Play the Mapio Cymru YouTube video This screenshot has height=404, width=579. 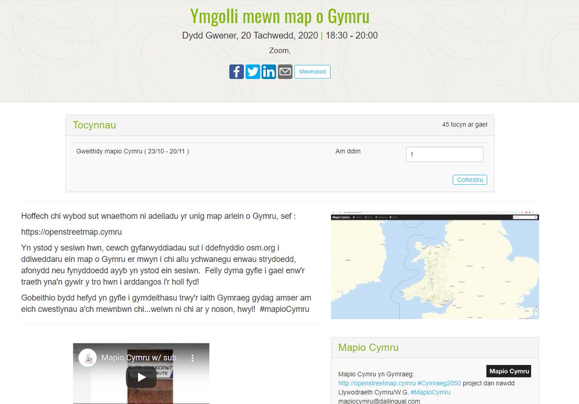click(x=141, y=377)
